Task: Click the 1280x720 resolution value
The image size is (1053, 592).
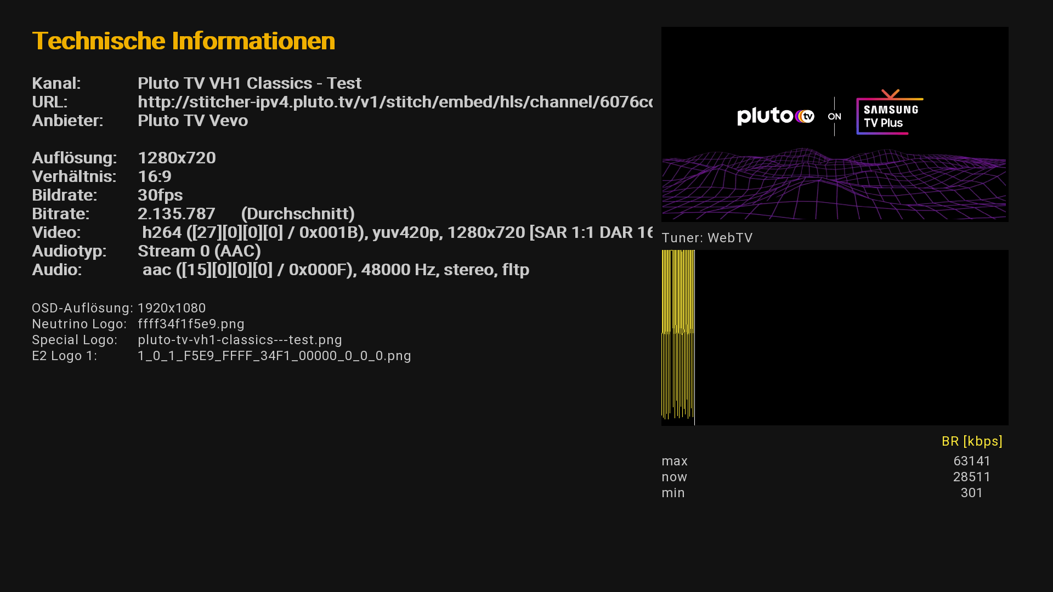Action: (x=177, y=158)
